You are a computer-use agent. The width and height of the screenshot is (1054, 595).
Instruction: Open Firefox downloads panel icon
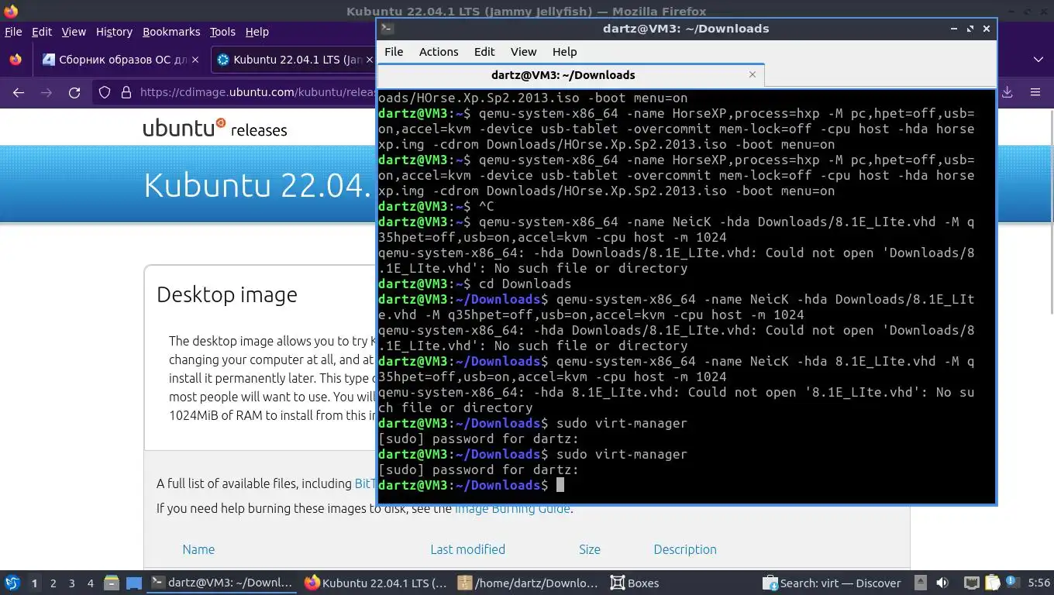pos(1007,92)
